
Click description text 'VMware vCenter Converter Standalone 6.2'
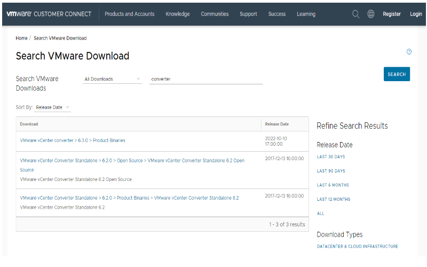62,207
